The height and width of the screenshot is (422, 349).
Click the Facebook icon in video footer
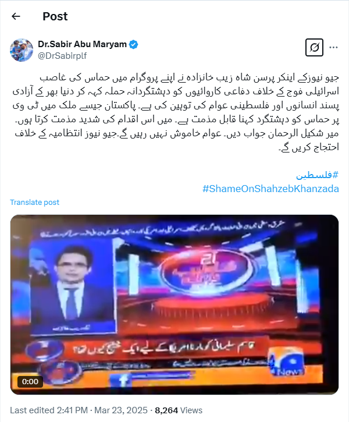pyautogui.click(x=123, y=380)
